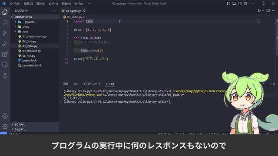Split the editor to the right

(x=268, y=10)
